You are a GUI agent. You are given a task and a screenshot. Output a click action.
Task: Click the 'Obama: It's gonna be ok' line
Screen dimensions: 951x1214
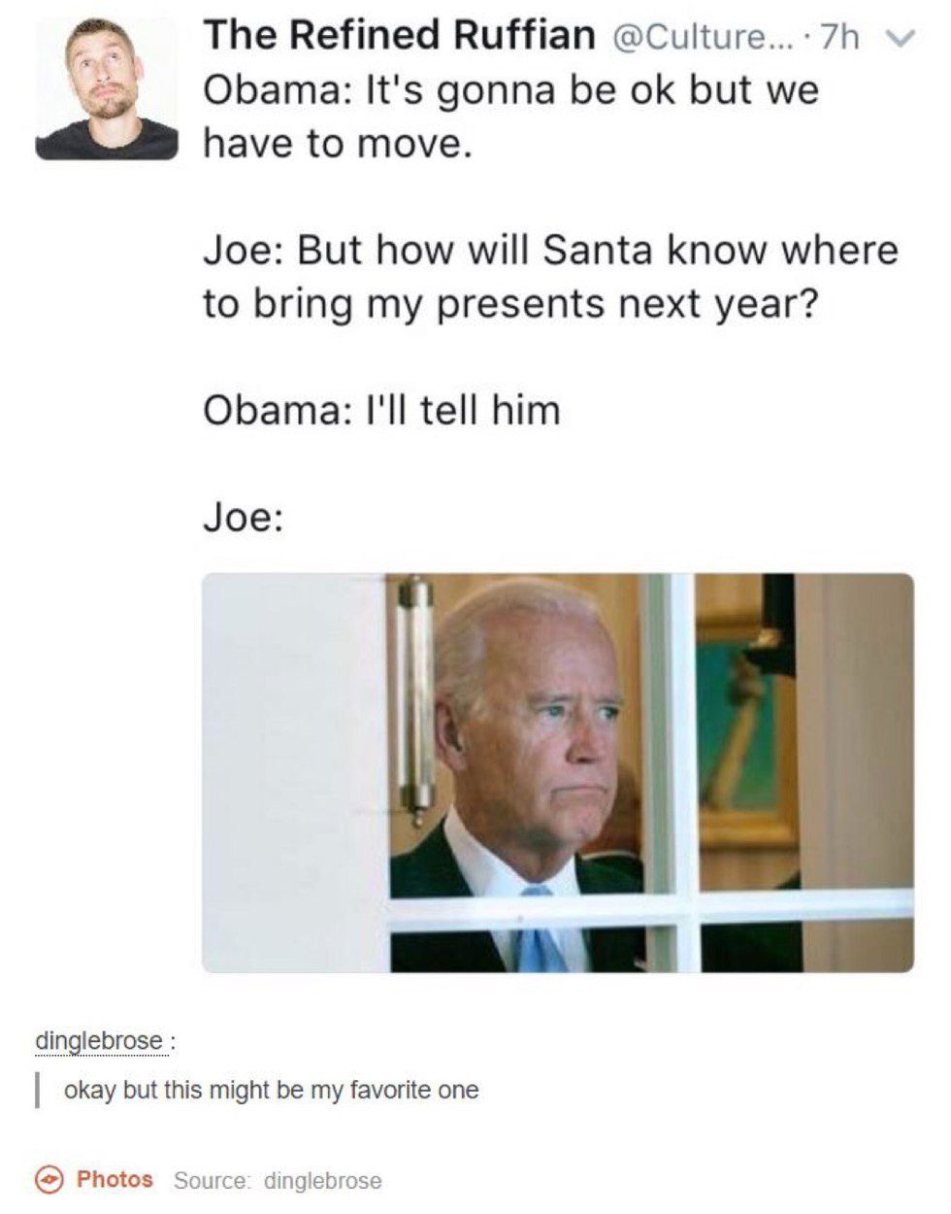point(511,90)
